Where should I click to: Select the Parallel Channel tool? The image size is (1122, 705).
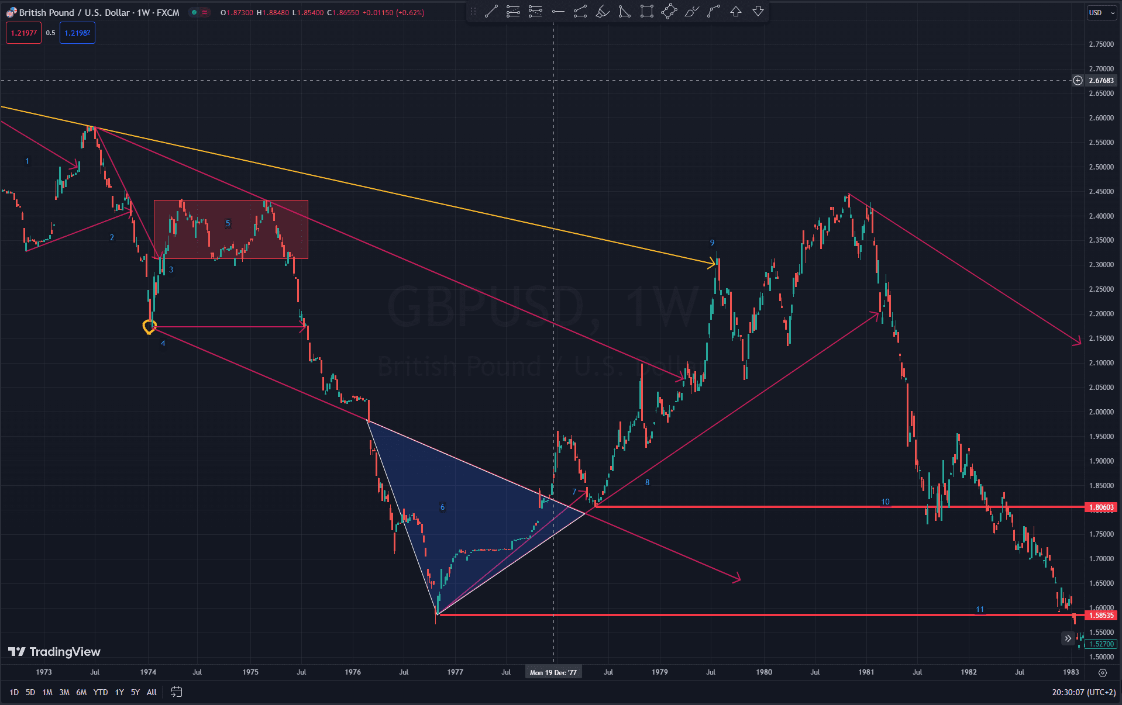(x=580, y=12)
